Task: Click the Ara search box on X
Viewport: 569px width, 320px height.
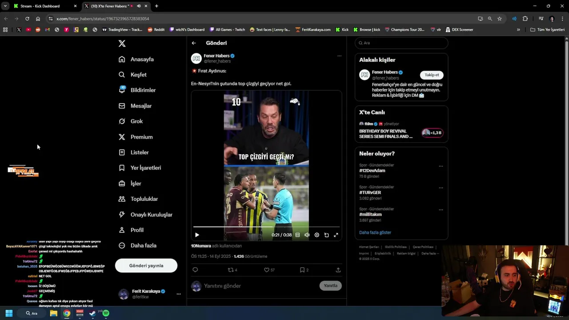Action: 401,43
